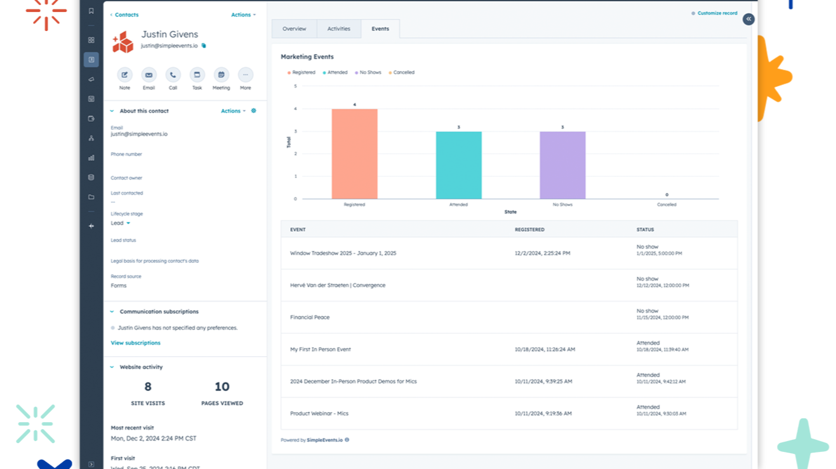This screenshot has height=469, width=836.
Task: Click the gear icon beside About this contact
Action: pos(254,111)
